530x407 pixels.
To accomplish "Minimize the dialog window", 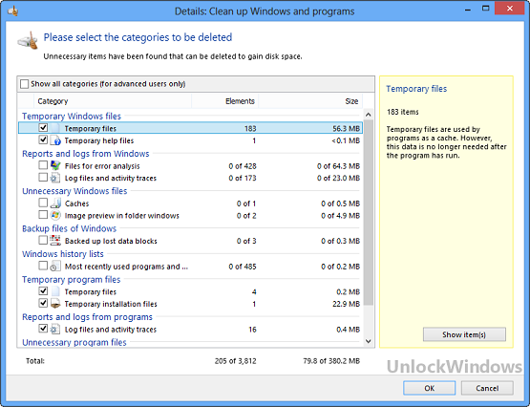I will point(468,10).
